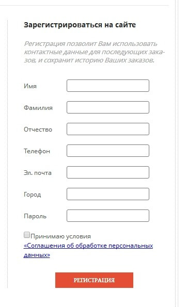Click the Имя field label

coord(30,86)
